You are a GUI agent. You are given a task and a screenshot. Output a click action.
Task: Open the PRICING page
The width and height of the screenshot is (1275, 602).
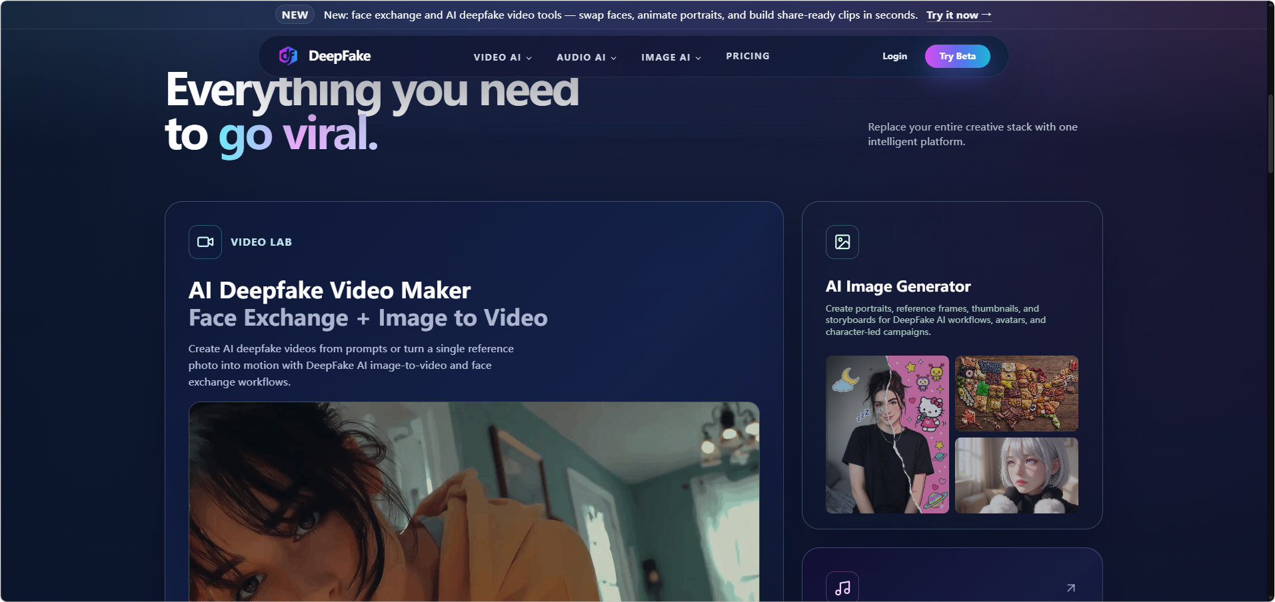point(748,57)
